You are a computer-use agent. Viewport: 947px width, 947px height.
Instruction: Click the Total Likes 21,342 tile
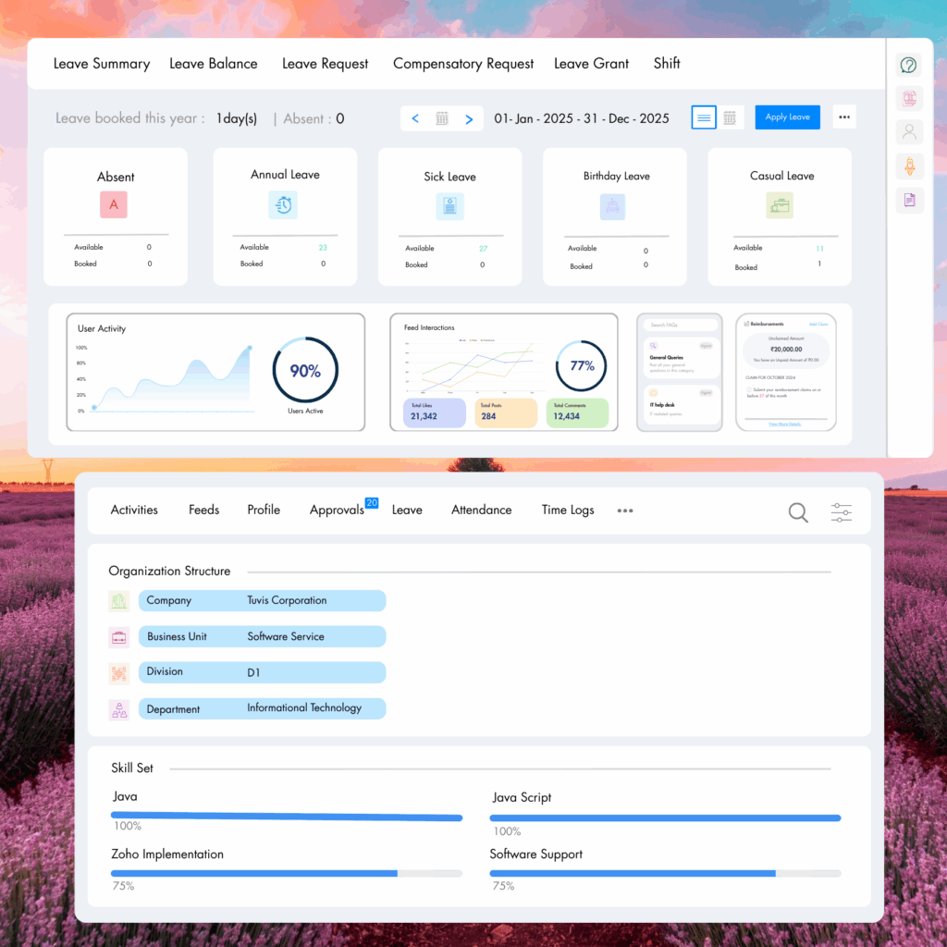pos(435,413)
